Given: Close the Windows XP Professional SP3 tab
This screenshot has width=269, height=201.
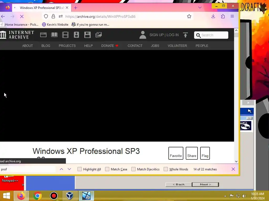Looking at the screenshot, I should pyautogui.click(x=67, y=8).
